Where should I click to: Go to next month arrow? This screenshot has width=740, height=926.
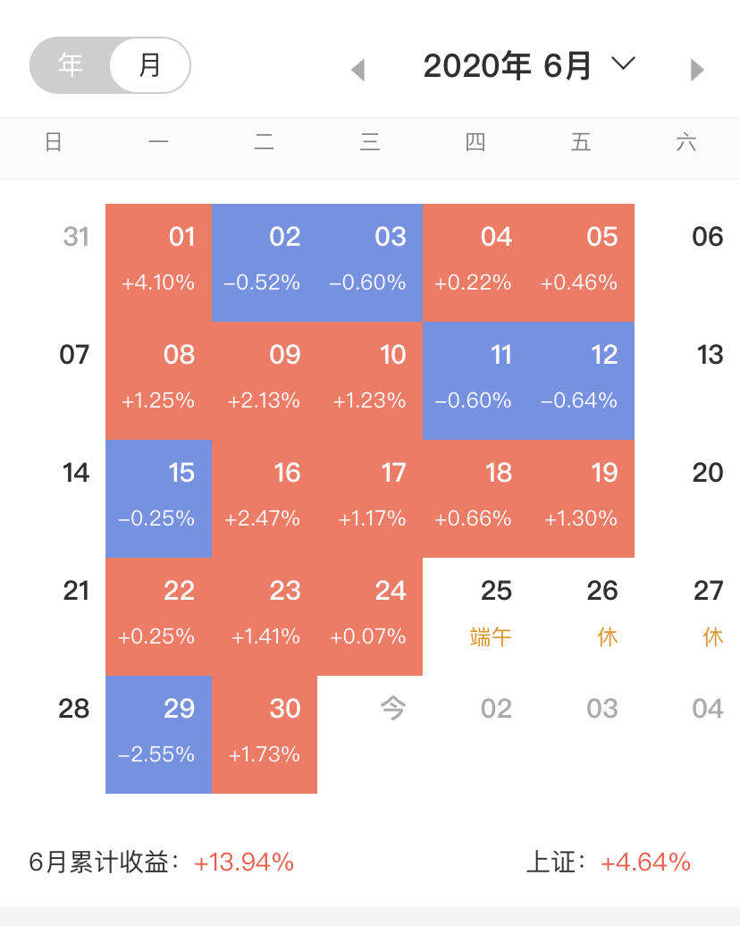697,70
